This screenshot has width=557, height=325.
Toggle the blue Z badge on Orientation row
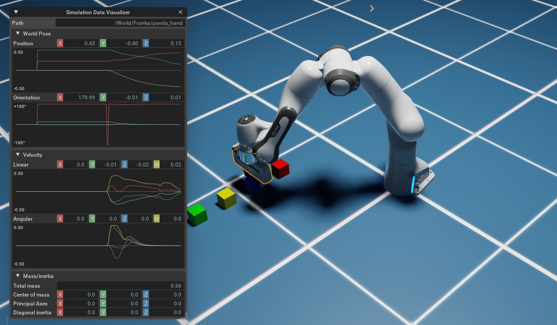tap(145, 97)
